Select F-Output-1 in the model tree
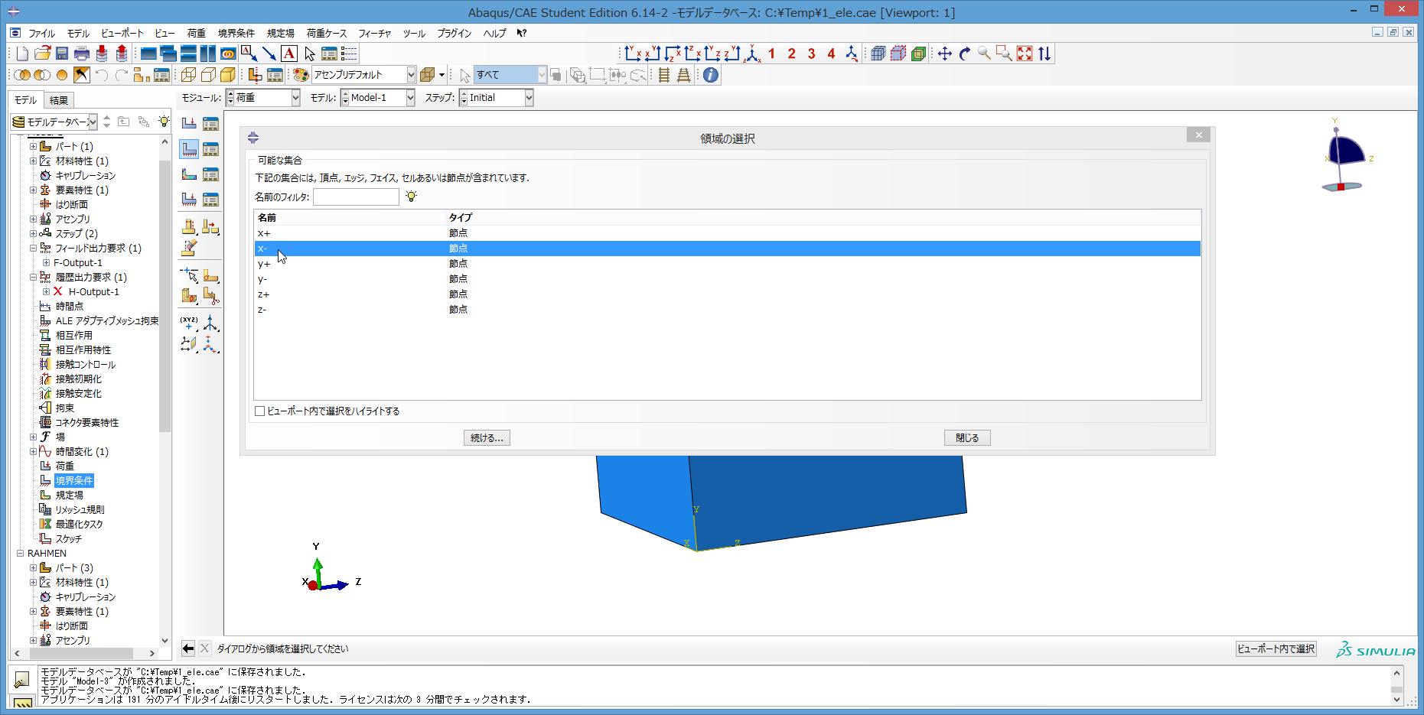The width and height of the screenshot is (1424, 715). pyautogui.click(x=78, y=262)
